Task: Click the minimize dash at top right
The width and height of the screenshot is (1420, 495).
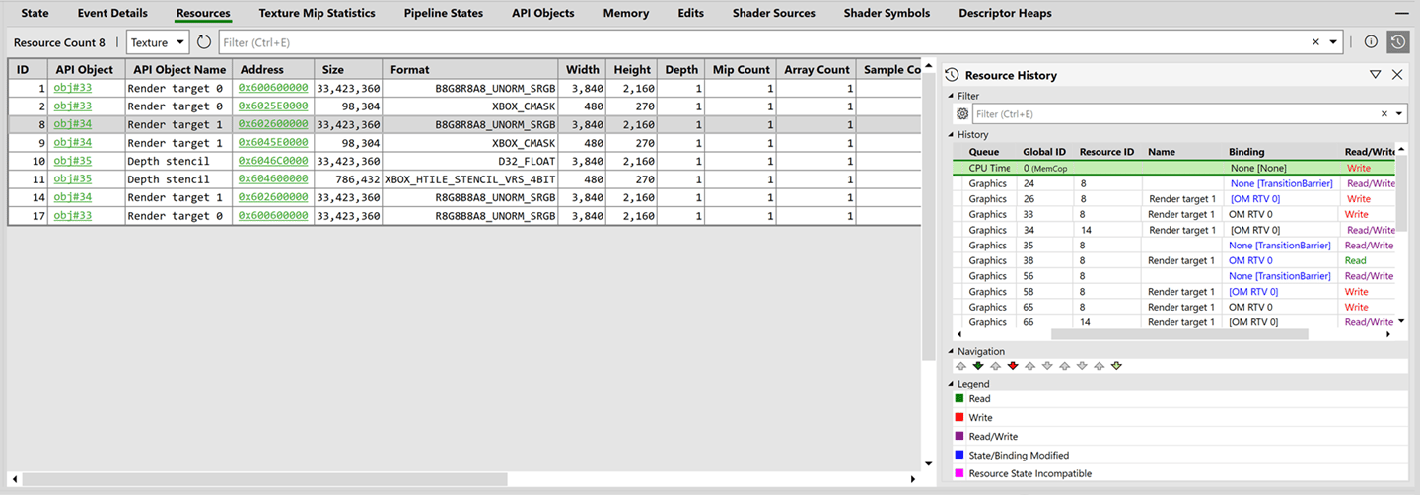Action: (x=1401, y=14)
